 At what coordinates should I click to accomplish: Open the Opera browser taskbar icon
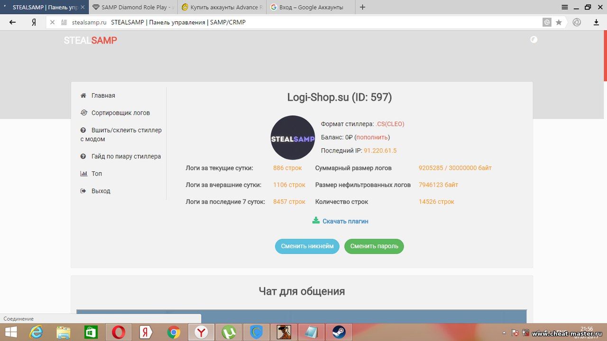click(118, 332)
